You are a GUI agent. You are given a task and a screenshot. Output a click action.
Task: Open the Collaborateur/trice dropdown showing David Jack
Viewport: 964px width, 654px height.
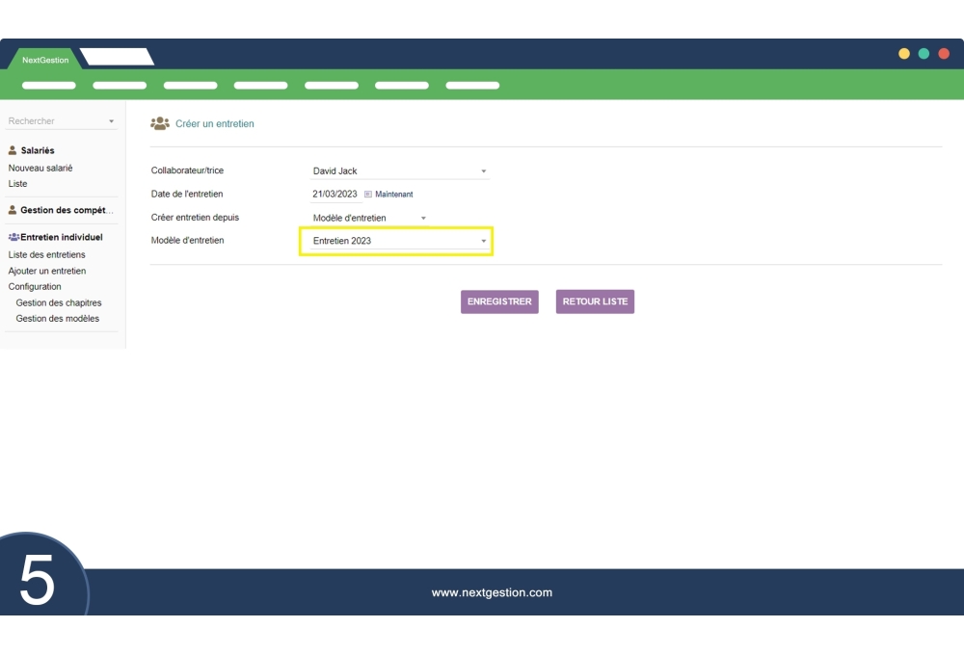click(x=399, y=171)
